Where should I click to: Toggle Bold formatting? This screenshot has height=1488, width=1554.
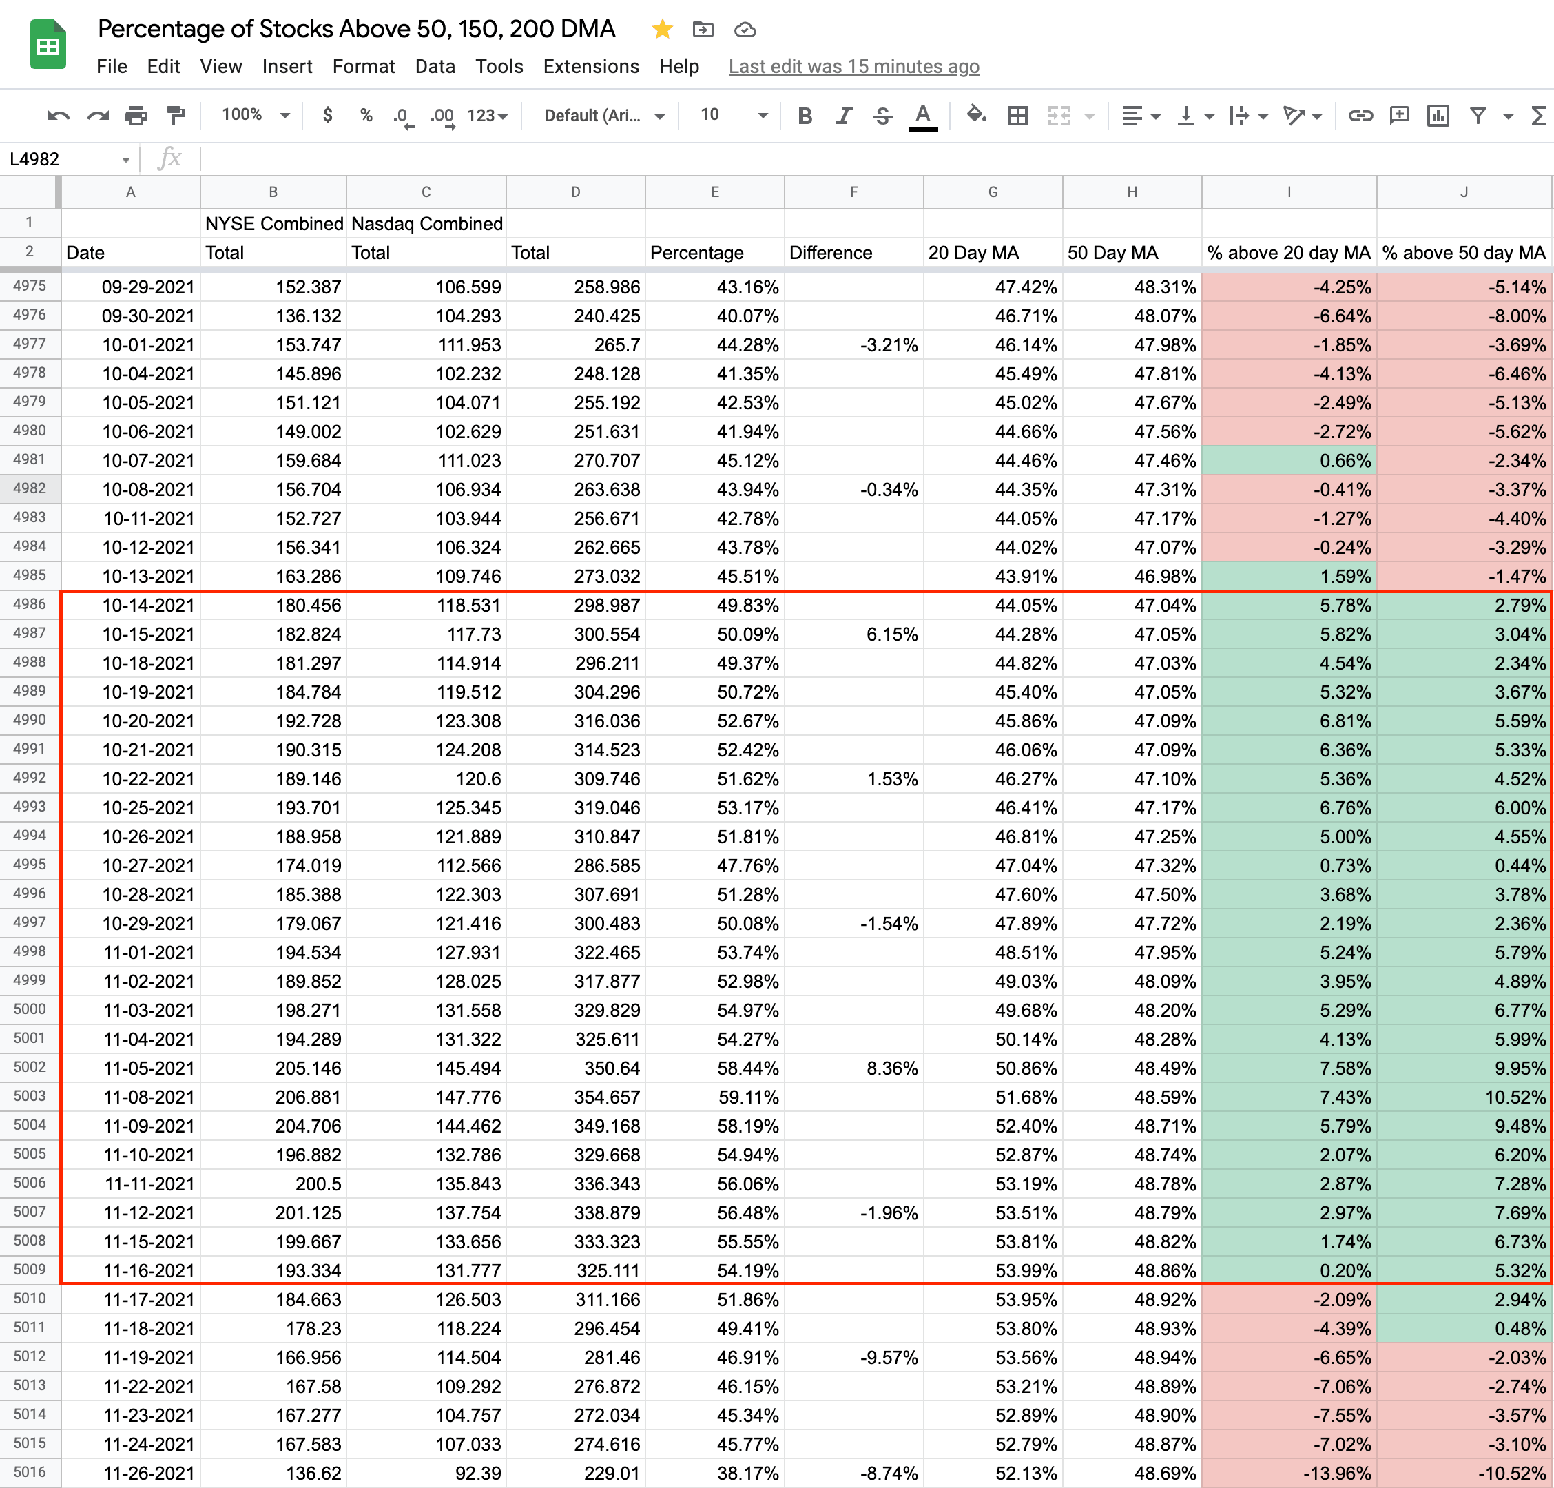(x=805, y=116)
